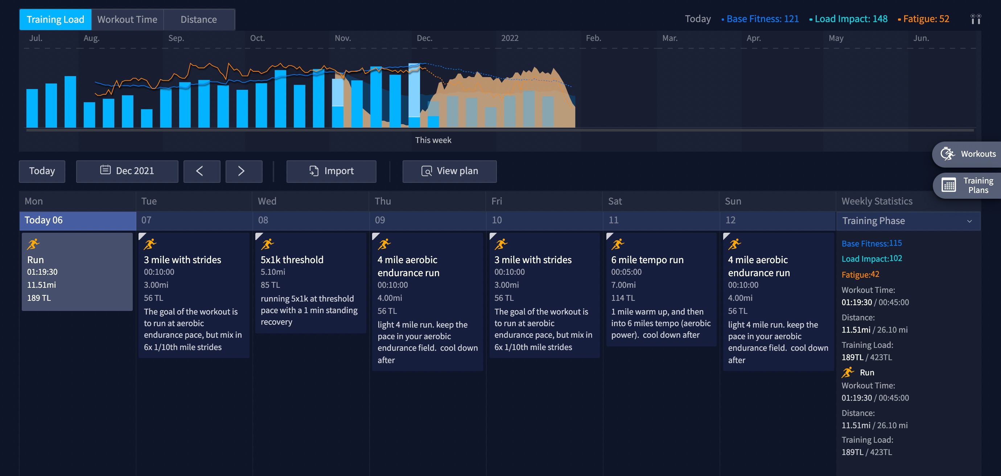
Task: Click the file icon in Import button
Action: tap(314, 171)
